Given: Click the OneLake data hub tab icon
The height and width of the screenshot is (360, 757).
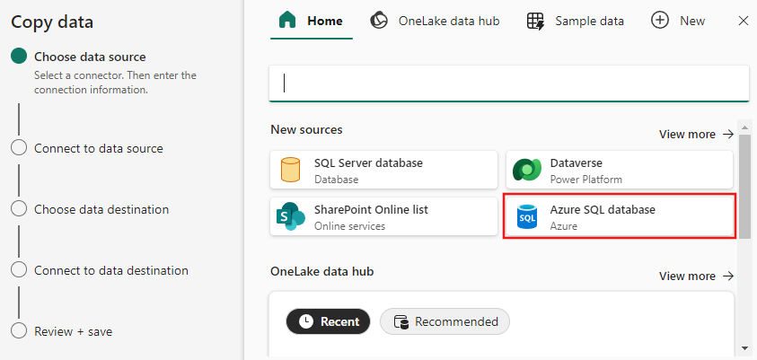Looking at the screenshot, I should [x=379, y=21].
